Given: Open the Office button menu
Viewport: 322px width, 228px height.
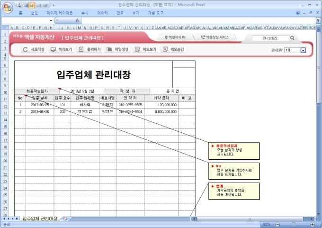Looking at the screenshot, I should tap(8, 8).
